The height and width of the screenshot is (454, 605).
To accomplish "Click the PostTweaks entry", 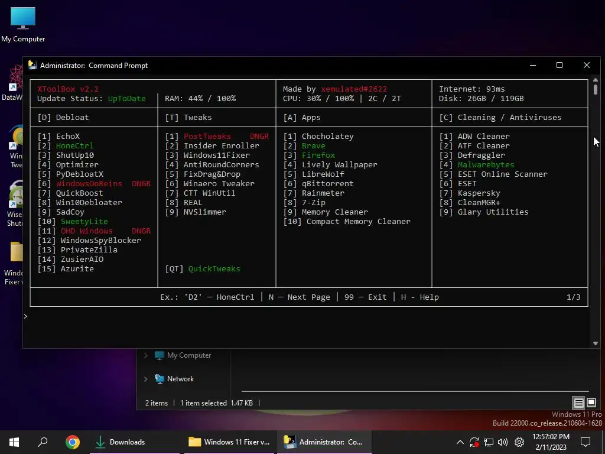I will tap(207, 137).
